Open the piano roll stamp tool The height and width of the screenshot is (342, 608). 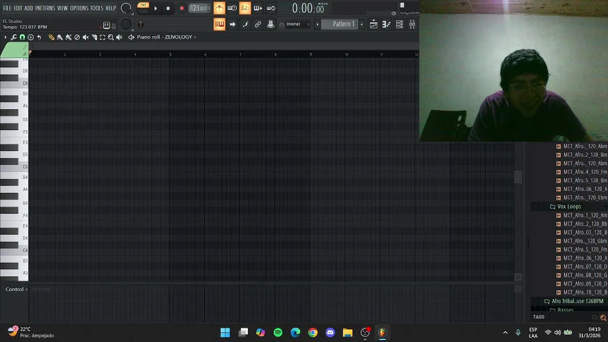(30, 37)
